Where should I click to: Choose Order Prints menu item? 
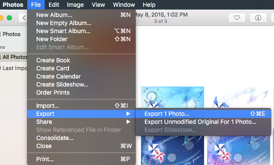click(x=81, y=92)
